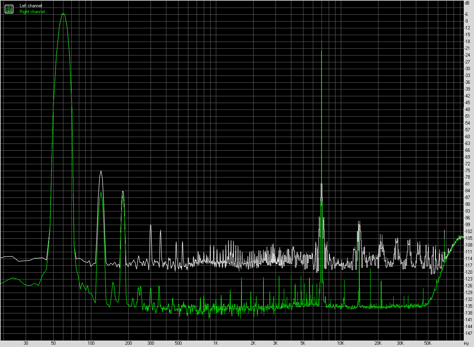Click the 30 label on the frequency axis

pos(26,343)
